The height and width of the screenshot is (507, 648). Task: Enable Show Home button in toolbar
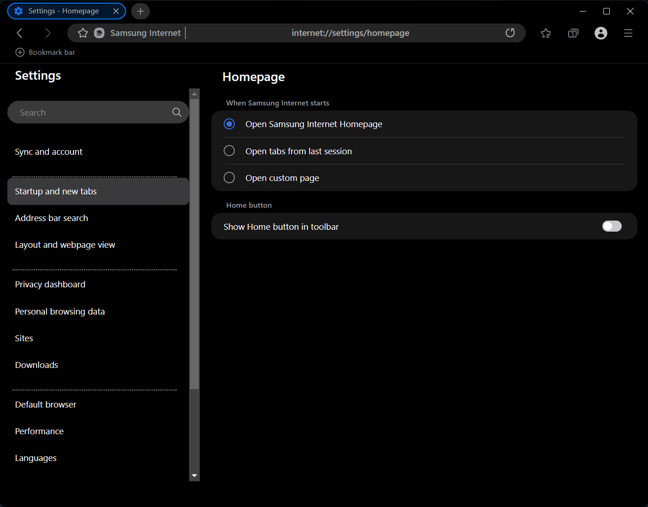coord(612,226)
